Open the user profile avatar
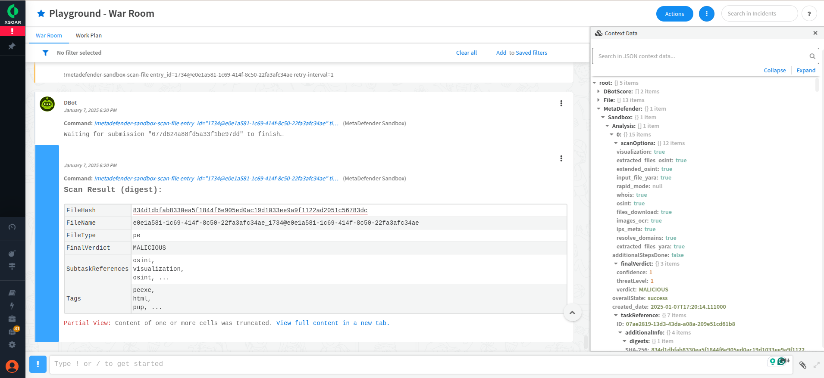This screenshot has width=824, height=378. click(12, 366)
